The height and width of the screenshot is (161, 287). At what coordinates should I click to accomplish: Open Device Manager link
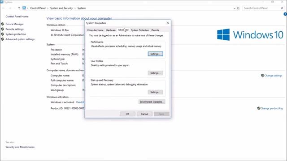pyautogui.click(x=14, y=24)
